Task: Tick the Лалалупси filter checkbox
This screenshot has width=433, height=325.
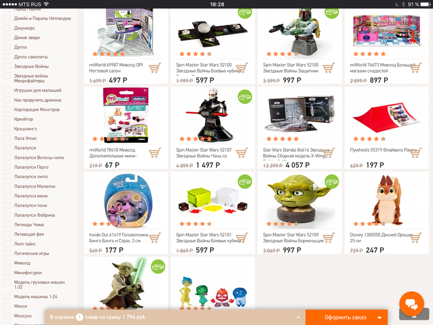Action: (x=7, y=148)
